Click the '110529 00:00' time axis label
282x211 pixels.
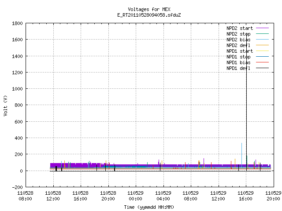[x=135, y=196]
